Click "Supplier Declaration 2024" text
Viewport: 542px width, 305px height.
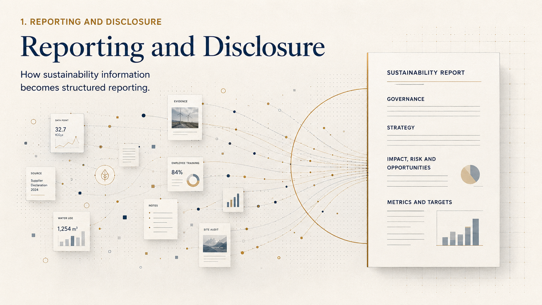[39, 185]
